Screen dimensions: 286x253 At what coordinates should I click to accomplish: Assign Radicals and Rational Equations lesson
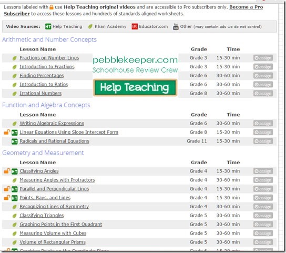[263, 141]
